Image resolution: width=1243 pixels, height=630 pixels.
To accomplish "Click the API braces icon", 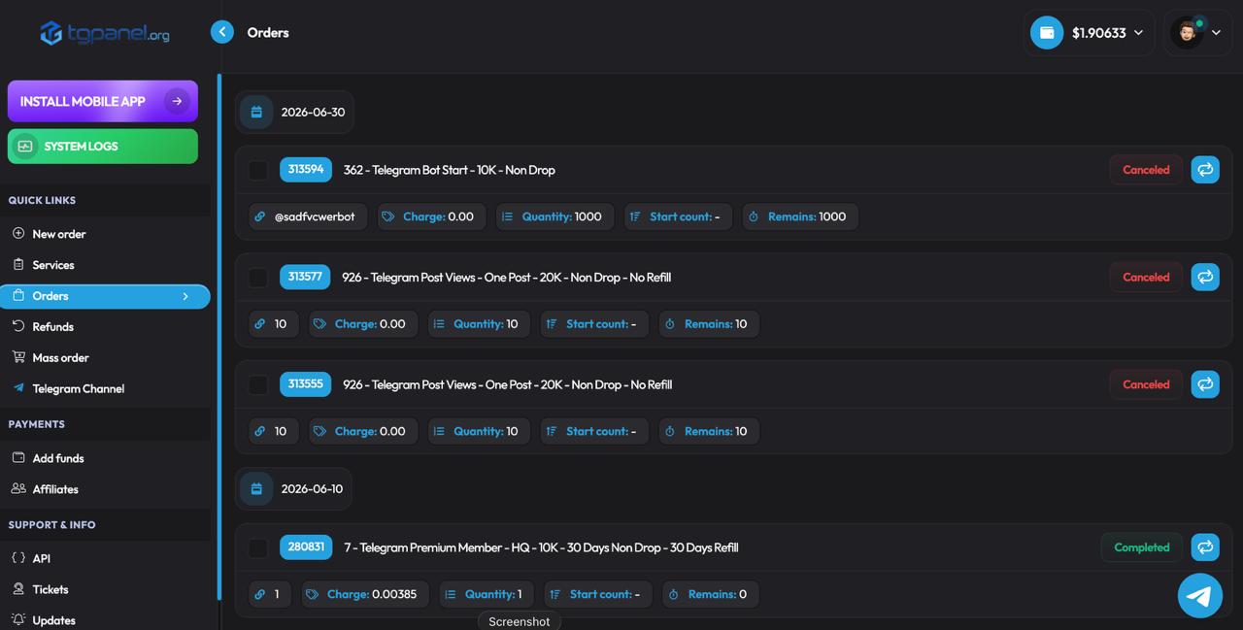I will click(x=18, y=558).
